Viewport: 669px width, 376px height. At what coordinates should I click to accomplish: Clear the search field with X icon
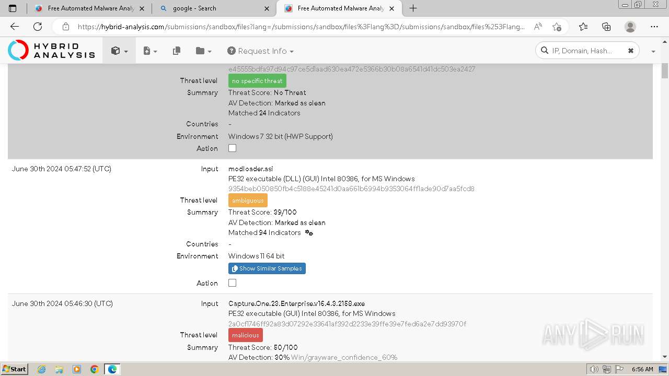pyautogui.click(x=631, y=51)
